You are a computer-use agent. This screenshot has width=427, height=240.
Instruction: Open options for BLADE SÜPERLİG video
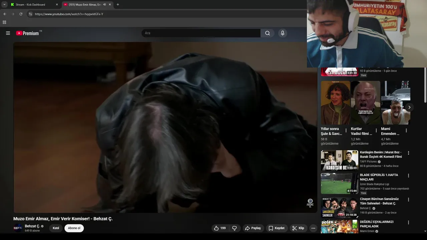pyautogui.click(x=408, y=176)
